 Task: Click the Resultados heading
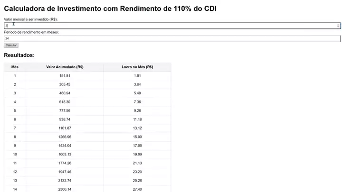click(19, 55)
